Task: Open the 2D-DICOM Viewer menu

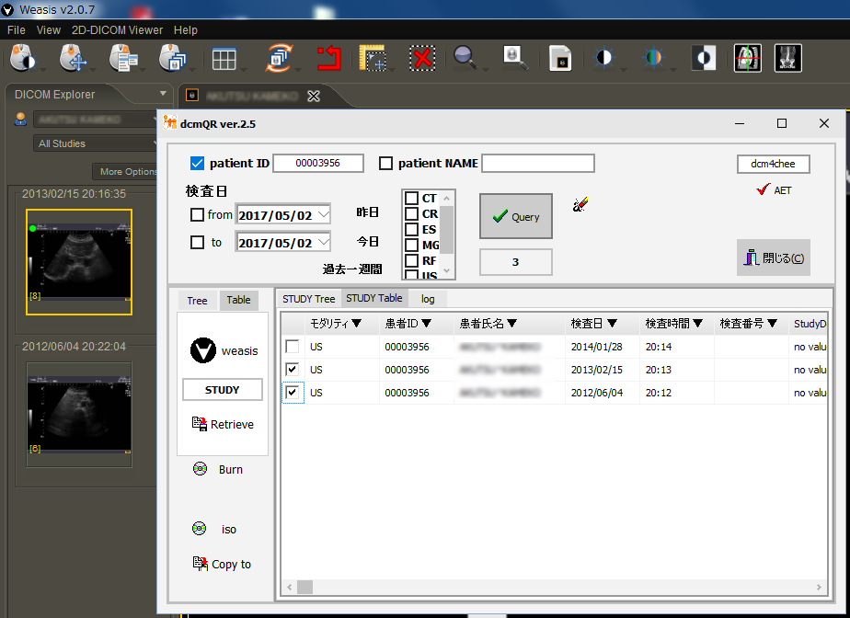Action: [x=117, y=30]
